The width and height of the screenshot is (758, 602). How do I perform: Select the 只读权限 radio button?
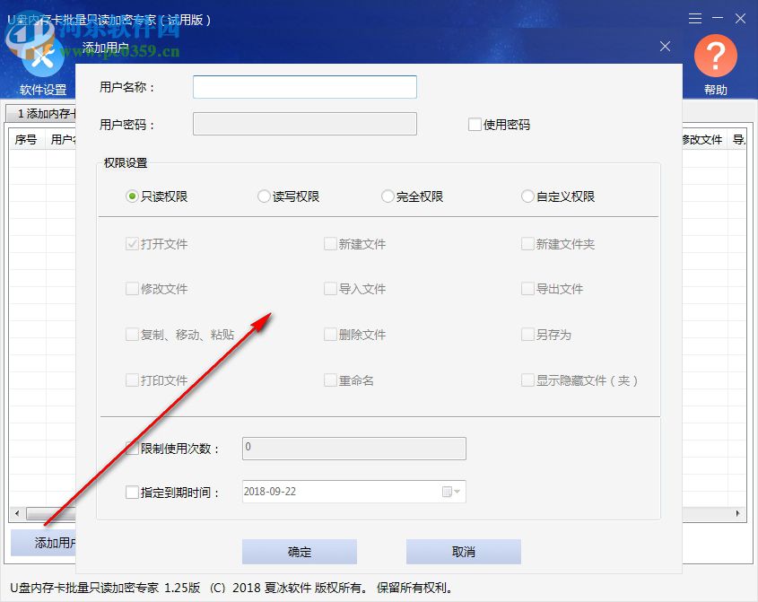(132, 196)
